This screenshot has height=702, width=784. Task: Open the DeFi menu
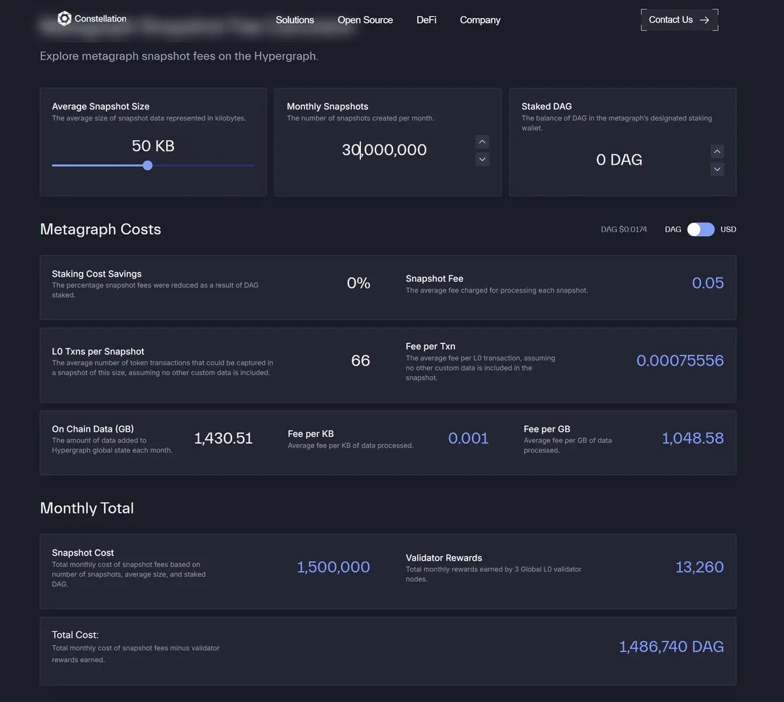426,20
